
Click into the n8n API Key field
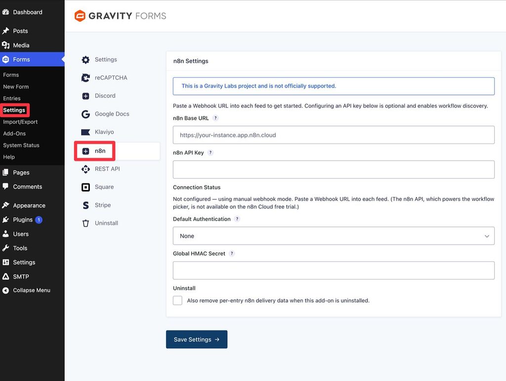334,169
